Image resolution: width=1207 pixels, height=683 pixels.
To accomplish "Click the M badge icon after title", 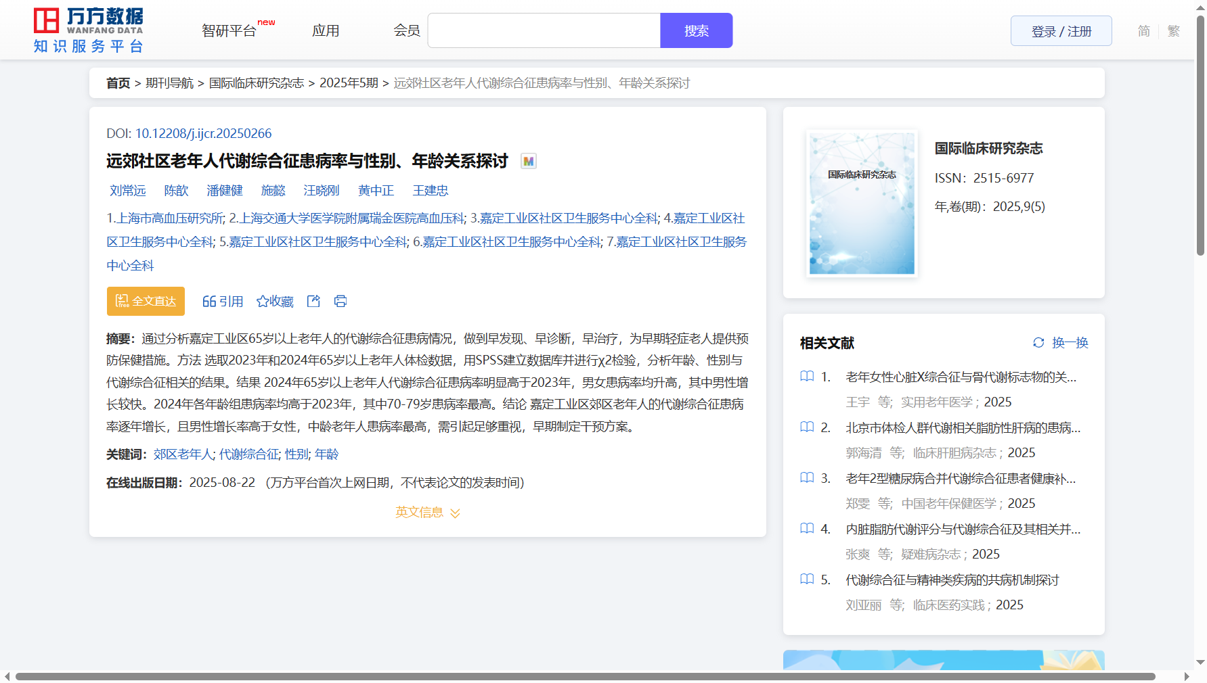I will coord(529,162).
